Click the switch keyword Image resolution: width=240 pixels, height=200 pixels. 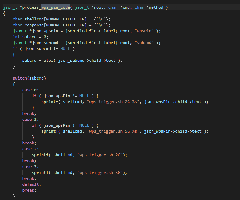point(20,78)
